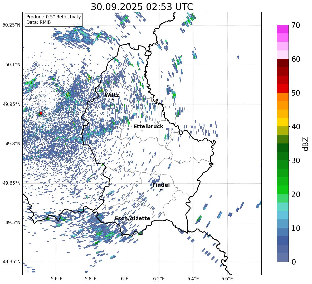Click the plot title 30.09.2025 02:53 UTC

tap(142, 7)
